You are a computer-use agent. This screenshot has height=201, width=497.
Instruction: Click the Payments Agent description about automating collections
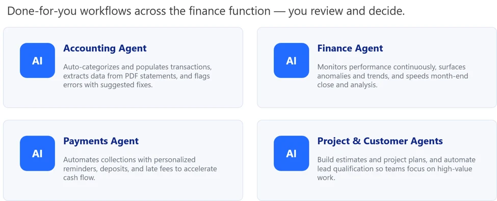tap(140, 169)
